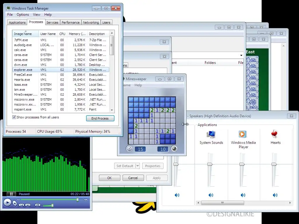The width and height of the screenshot is (299, 224).
Task: Click the Task Manager title bar icon
Action: point(8,8)
